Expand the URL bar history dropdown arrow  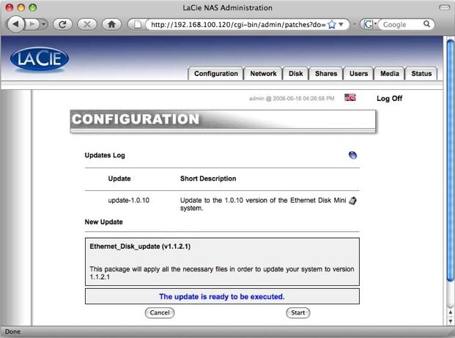pos(341,24)
